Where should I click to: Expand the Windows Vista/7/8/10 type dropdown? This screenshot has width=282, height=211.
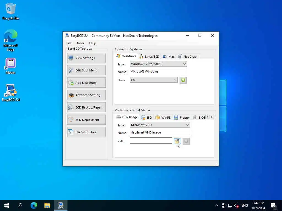[158, 64]
